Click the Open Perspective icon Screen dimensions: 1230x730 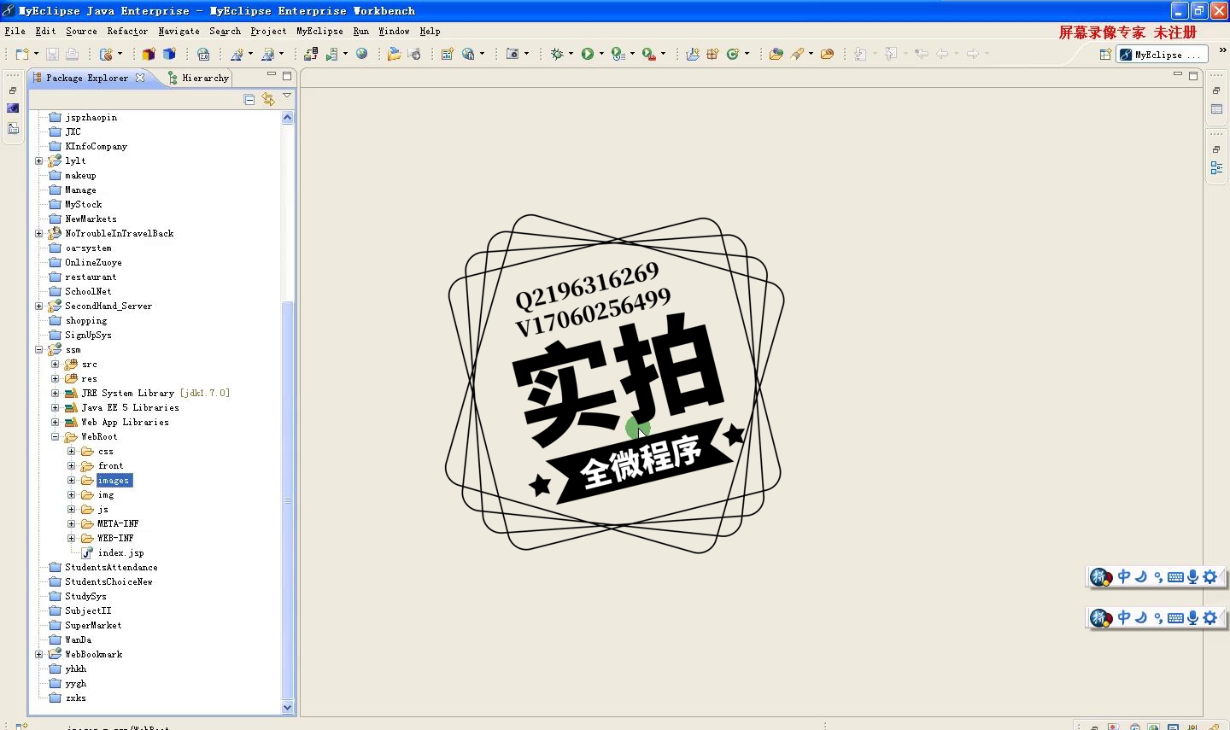coord(1105,55)
